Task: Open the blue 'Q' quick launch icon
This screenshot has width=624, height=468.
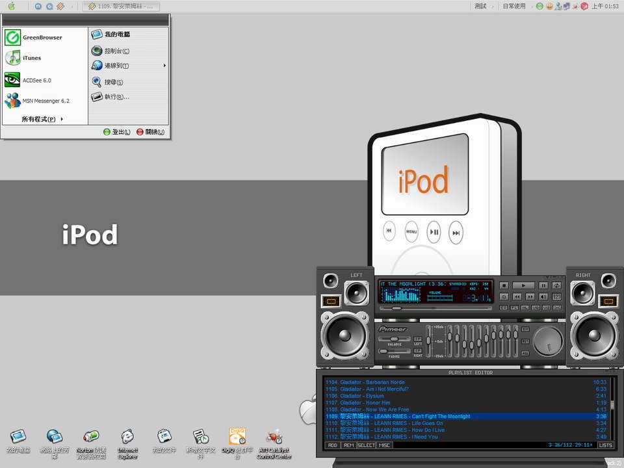Action: click(x=50, y=6)
